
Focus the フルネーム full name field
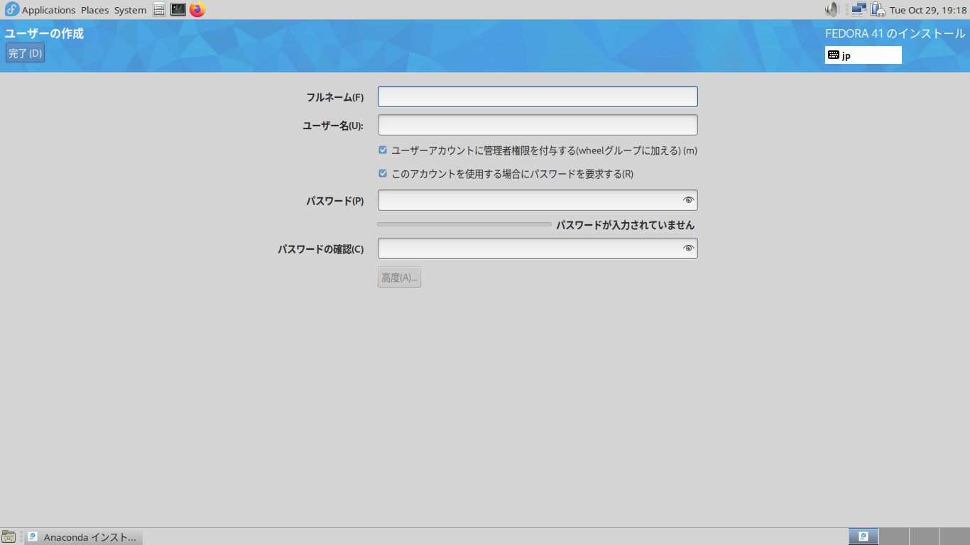[x=538, y=97]
